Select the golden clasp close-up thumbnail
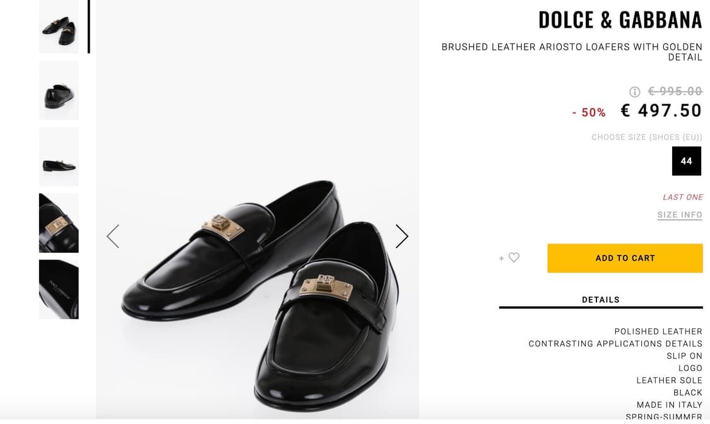 pyautogui.click(x=59, y=223)
